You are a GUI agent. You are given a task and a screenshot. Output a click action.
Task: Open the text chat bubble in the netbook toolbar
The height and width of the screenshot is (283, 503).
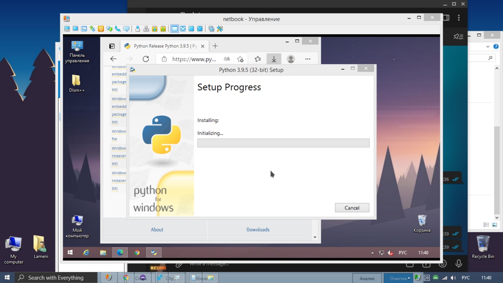coord(126,29)
